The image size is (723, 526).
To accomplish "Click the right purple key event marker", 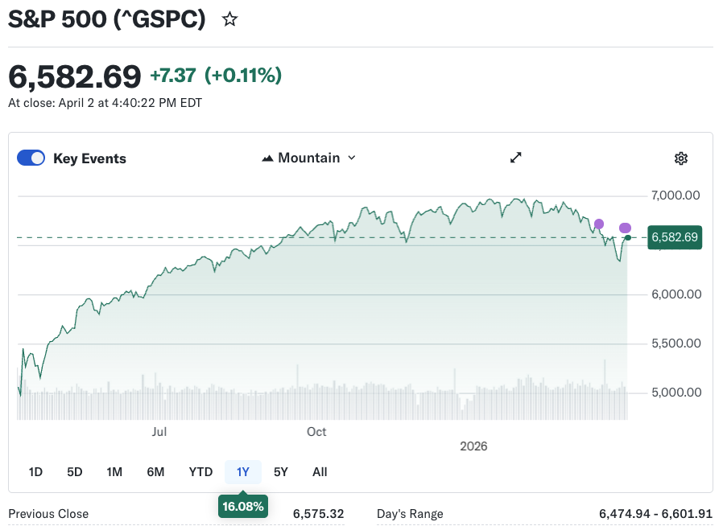I will [626, 228].
